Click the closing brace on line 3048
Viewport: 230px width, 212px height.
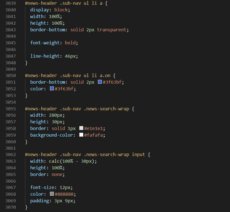(26, 63)
